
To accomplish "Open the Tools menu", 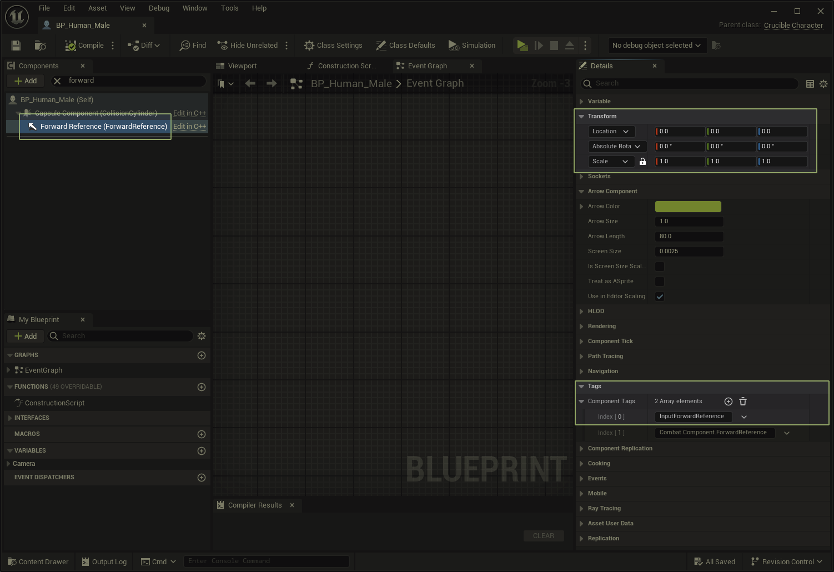I will pyautogui.click(x=229, y=8).
